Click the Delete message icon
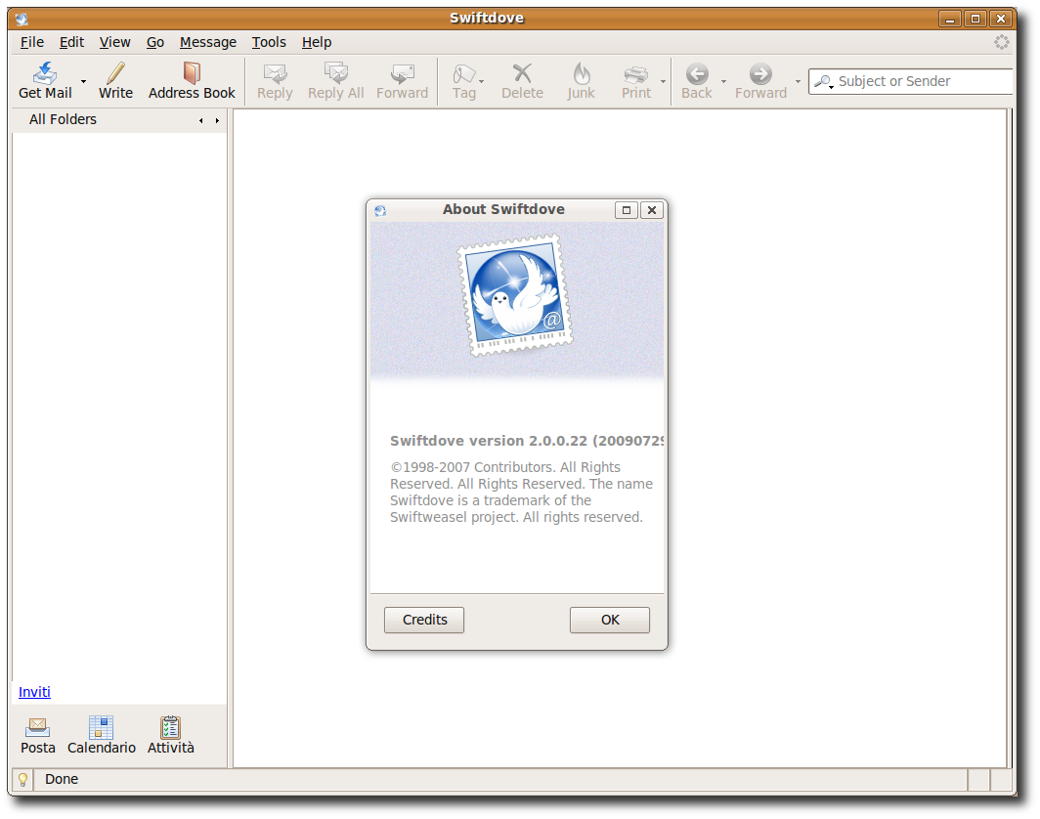This screenshot has width=1040, height=819. coord(522,73)
